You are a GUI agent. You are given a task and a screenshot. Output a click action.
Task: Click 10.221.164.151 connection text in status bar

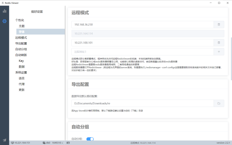click(x=22, y=143)
